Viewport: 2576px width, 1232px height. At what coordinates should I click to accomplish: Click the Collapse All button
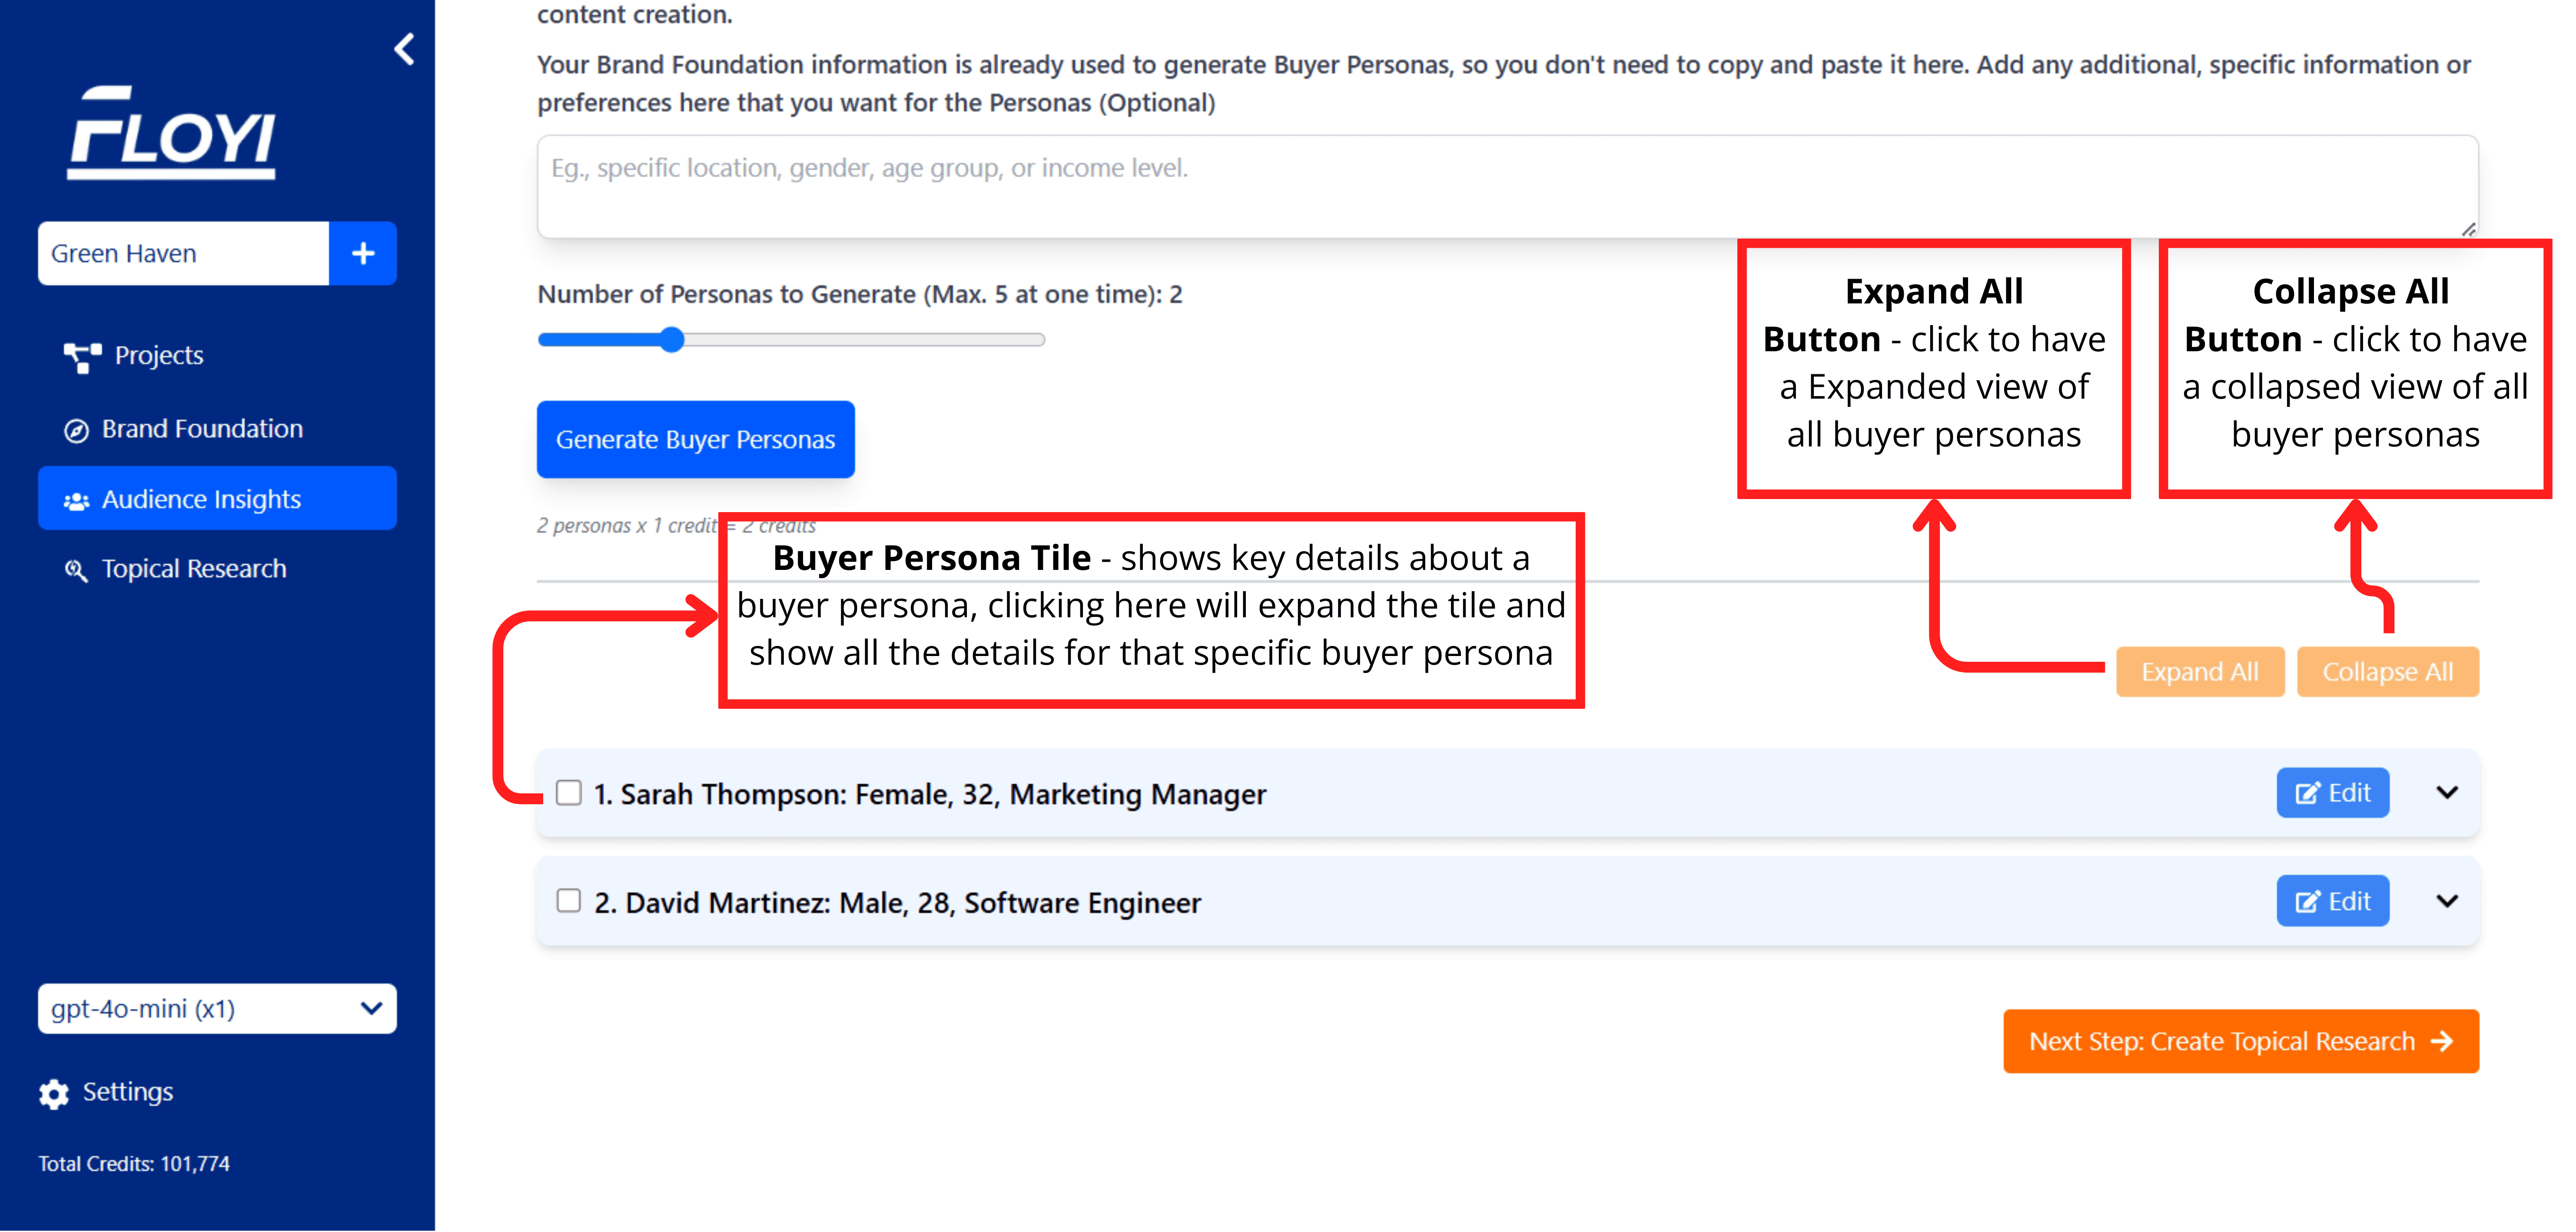(2387, 672)
